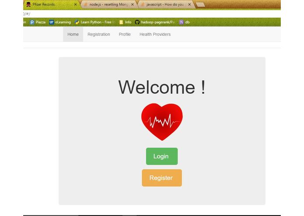The image size is (304, 216).
Task: Open the Learn Python bookmark
Action: [95, 22]
